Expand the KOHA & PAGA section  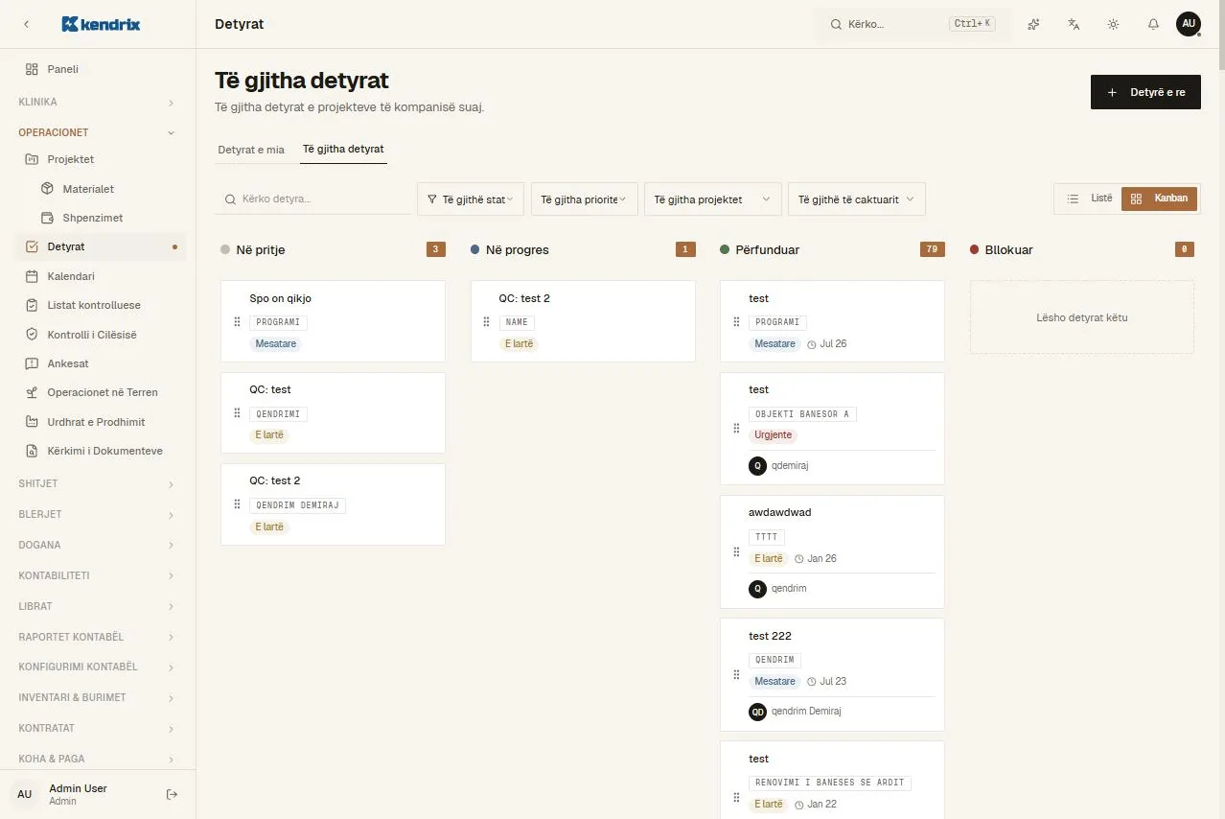point(98,759)
